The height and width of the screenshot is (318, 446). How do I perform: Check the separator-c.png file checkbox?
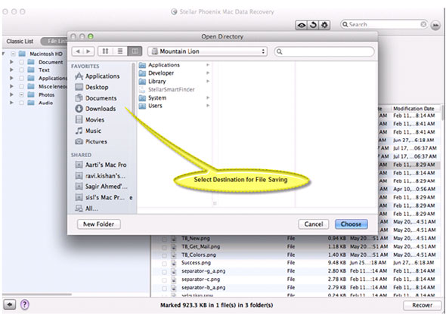click(x=164, y=280)
